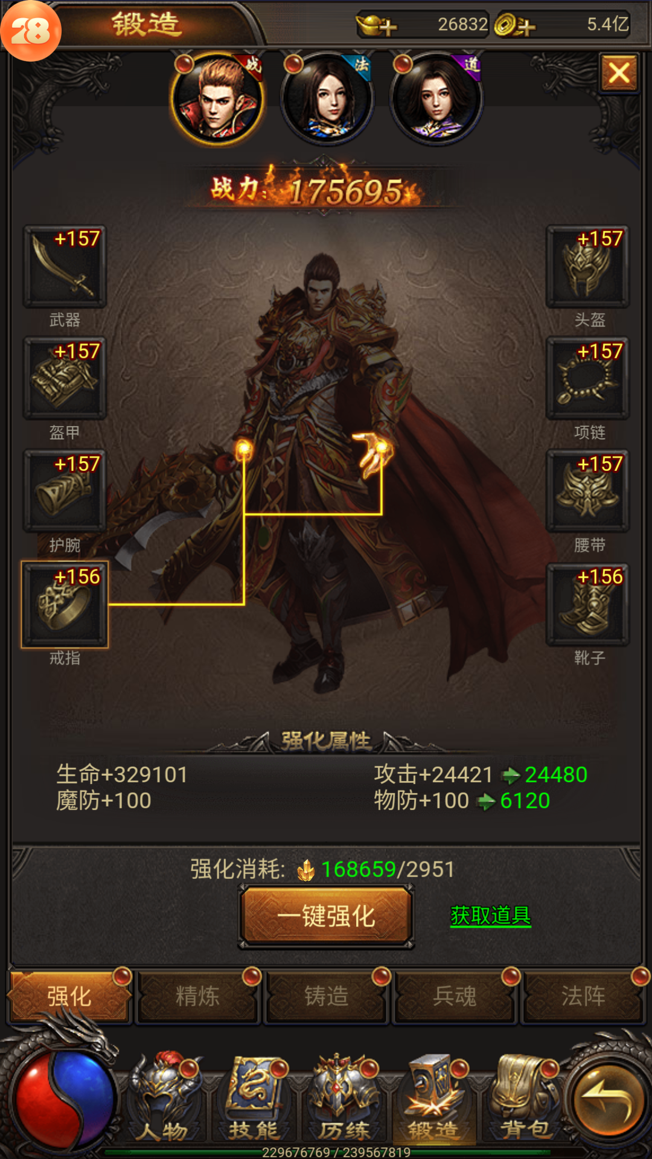Click the 获取道具 get items link
The image size is (652, 1159).
click(491, 916)
